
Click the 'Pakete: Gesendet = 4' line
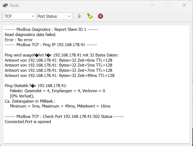click(x=58, y=91)
